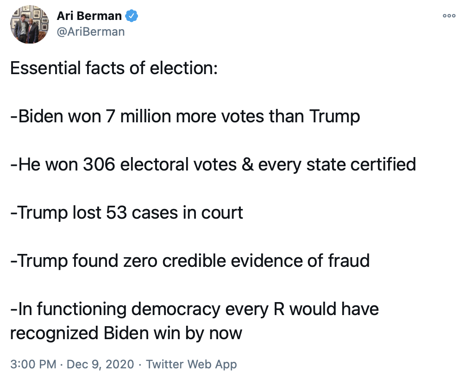465x379 pixels.
Task: Click the line about 306 electoral votes
Action: coord(213,164)
